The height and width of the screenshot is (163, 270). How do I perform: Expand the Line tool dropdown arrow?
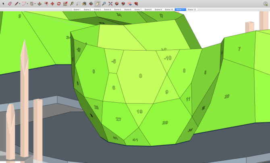pos(20,4)
